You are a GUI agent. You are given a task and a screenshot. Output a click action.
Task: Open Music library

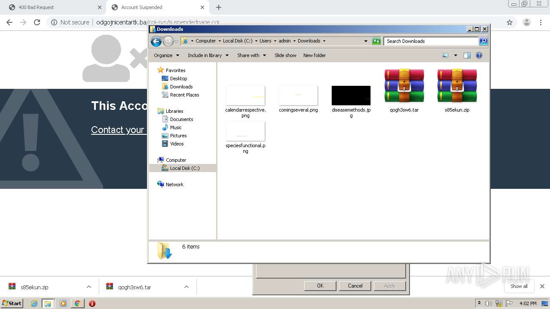click(x=176, y=127)
